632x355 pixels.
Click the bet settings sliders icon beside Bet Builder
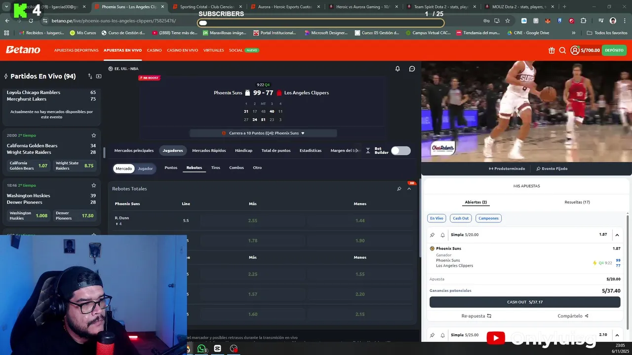pos(368,150)
